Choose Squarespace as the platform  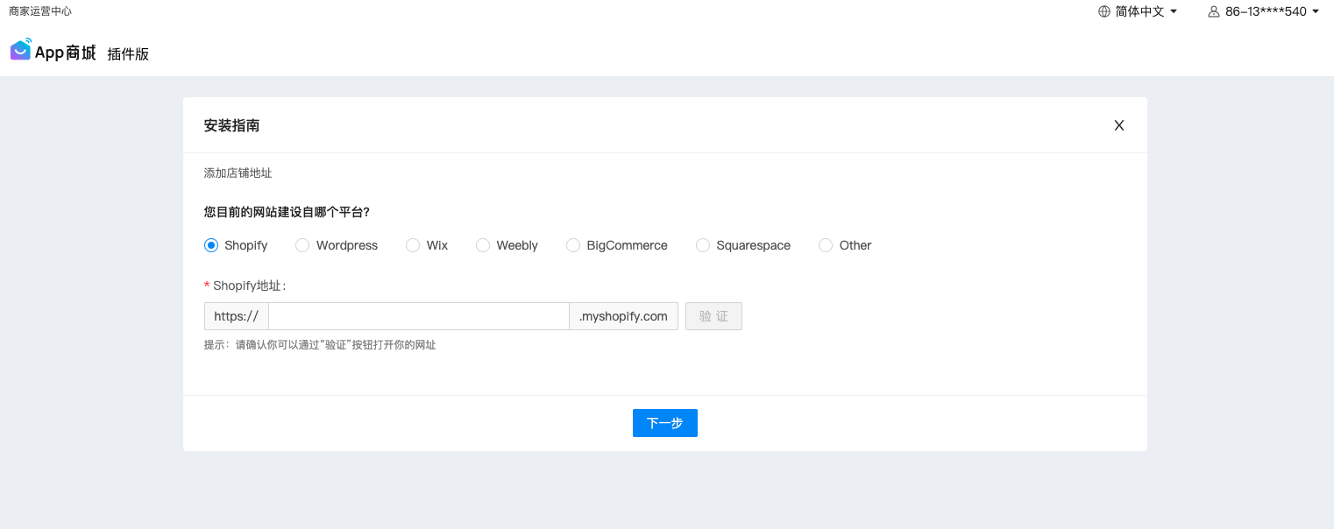click(x=703, y=245)
